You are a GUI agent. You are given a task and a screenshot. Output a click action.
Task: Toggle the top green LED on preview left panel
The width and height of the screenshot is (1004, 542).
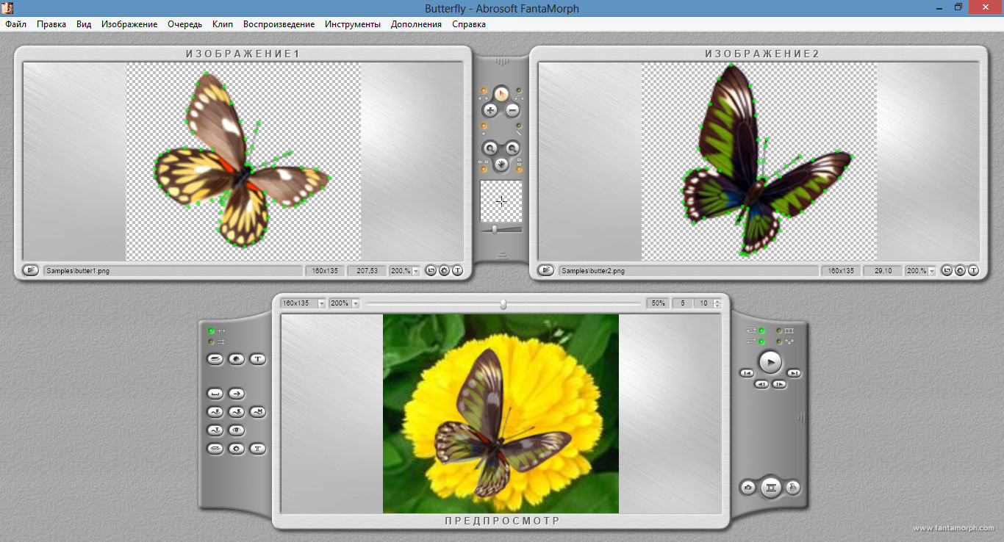[x=212, y=330]
